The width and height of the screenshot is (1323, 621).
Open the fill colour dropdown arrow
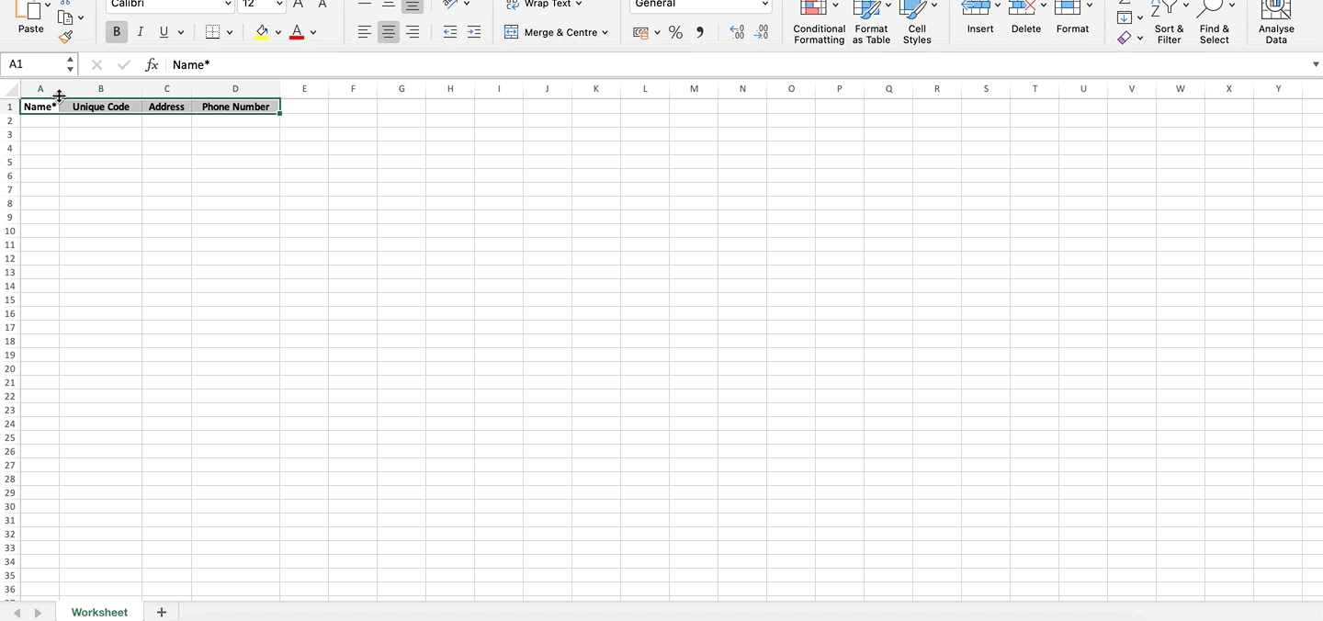(x=278, y=32)
